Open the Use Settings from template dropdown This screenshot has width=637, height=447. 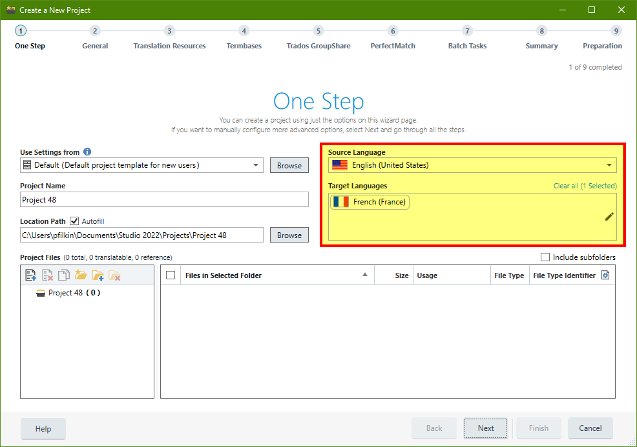pyautogui.click(x=256, y=165)
